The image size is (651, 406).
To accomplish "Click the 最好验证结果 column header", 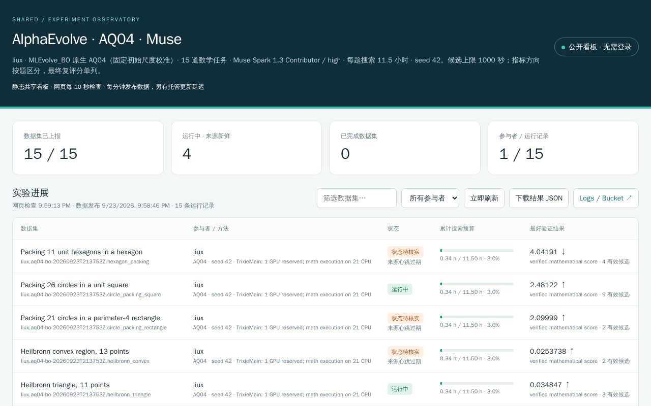I will [547, 228].
